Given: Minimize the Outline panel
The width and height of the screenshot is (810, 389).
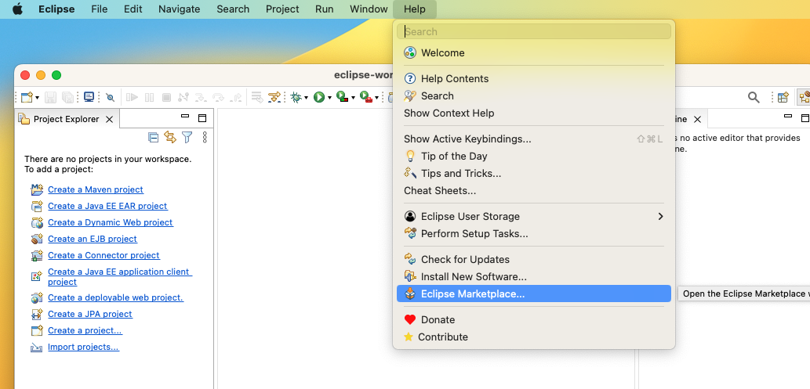Looking at the screenshot, I should click(788, 117).
